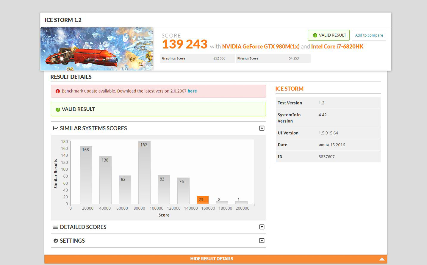The width and height of the screenshot is (427, 265).
Task: Click the ID label in the info table
Action: pyautogui.click(x=280, y=157)
